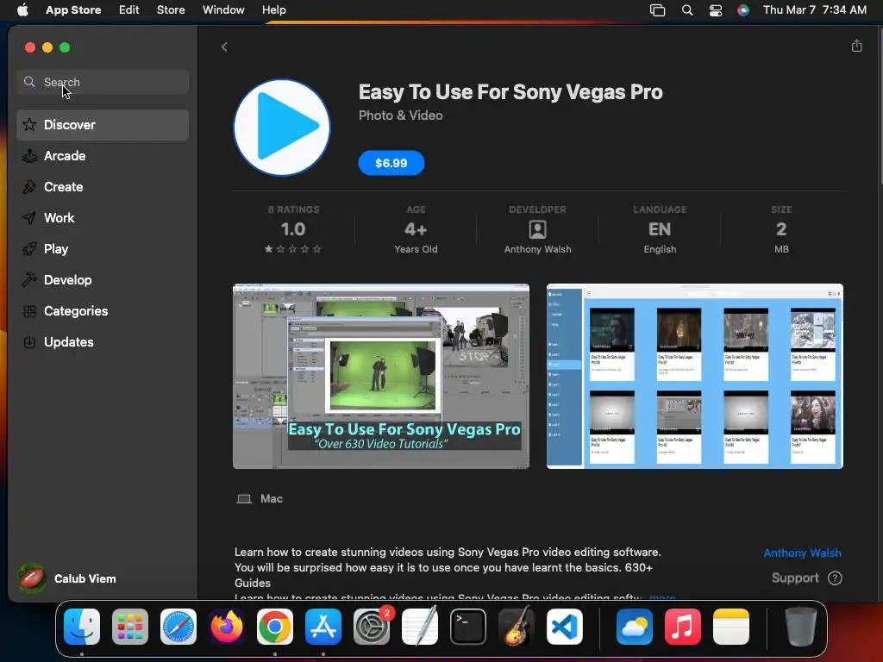Expand the description with more link
This screenshot has width=883, height=662.
click(663, 596)
